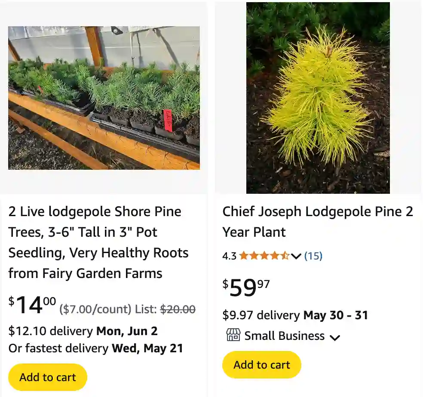
Task: Click the crossed-out $20.00 list price
Action: (x=177, y=309)
